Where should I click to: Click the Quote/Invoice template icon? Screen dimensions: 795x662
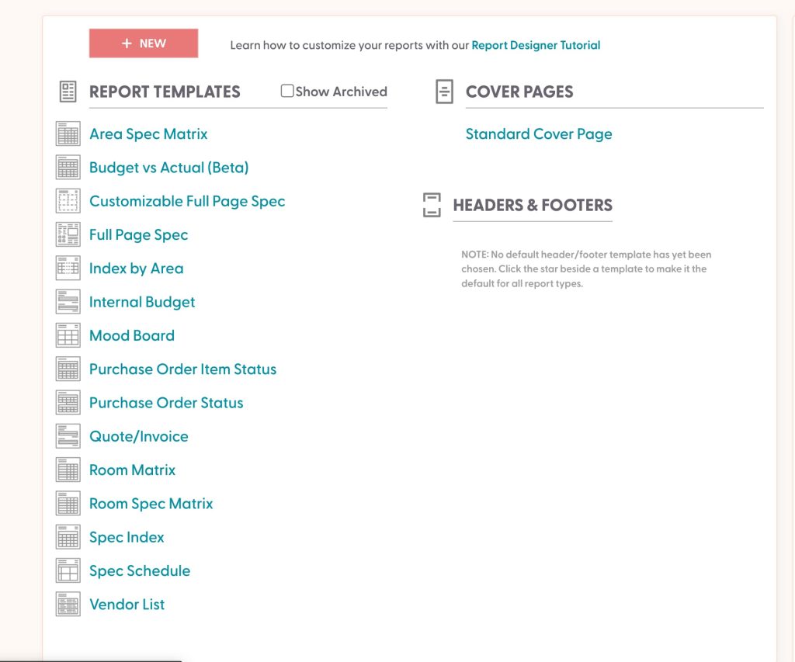(68, 436)
